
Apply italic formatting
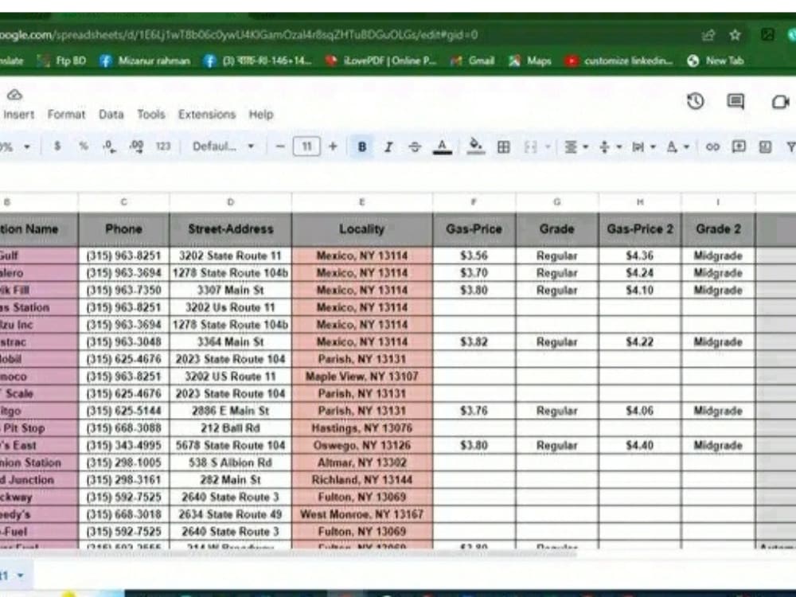click(x=388, y=146)
